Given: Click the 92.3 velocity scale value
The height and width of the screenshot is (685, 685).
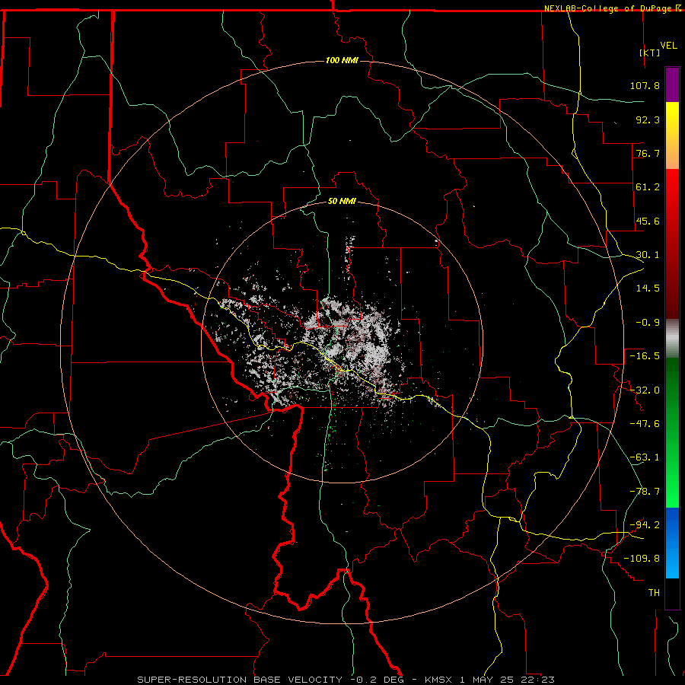Looking at the screenshot, I should point(648,119).
